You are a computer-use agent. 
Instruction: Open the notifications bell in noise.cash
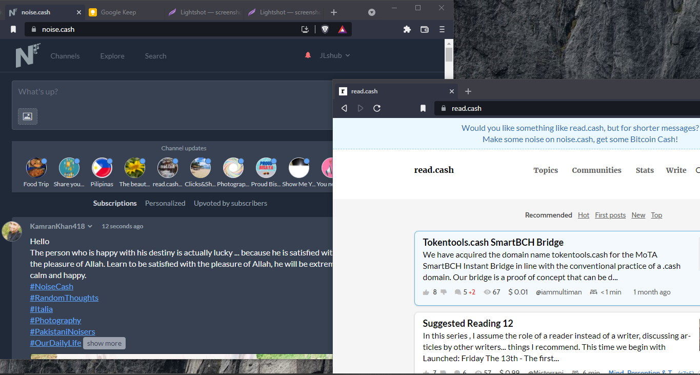coord(308,55)
